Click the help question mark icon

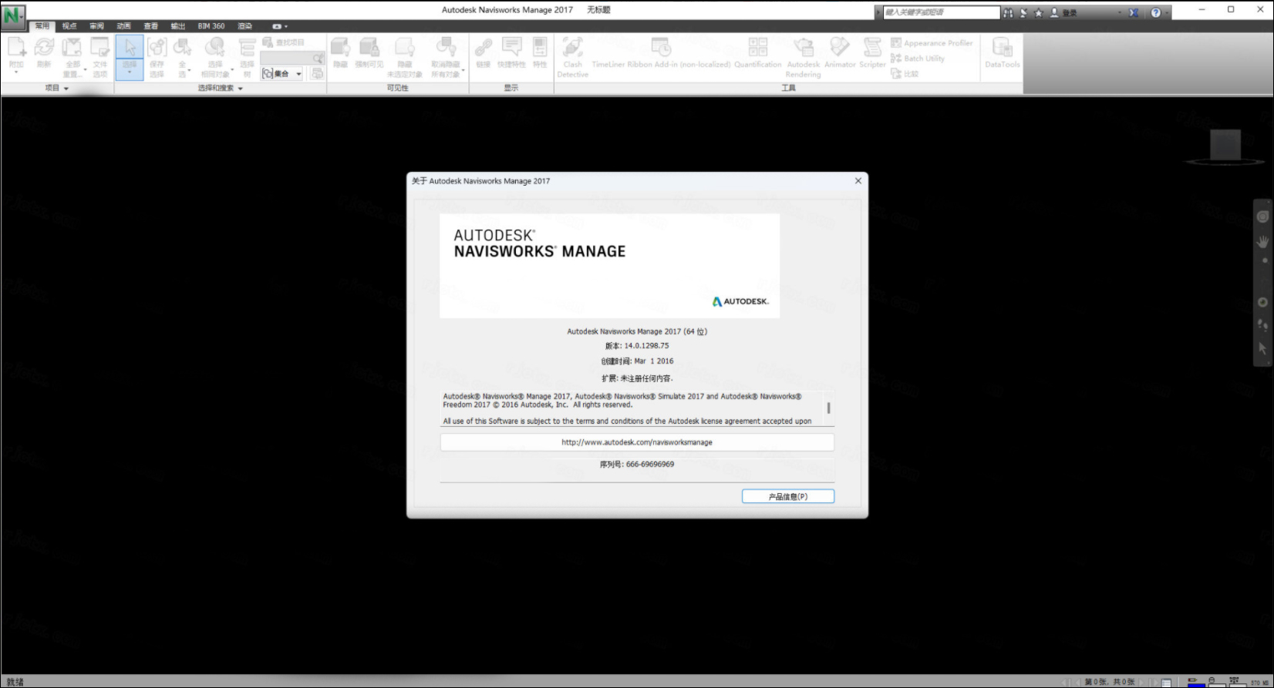coord(1156,13)
